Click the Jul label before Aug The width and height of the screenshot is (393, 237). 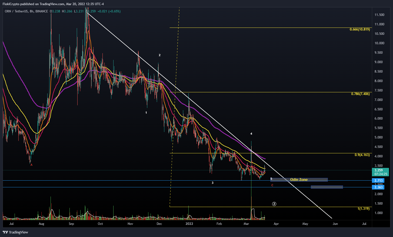pyautogui.click(x=11, y=224)
